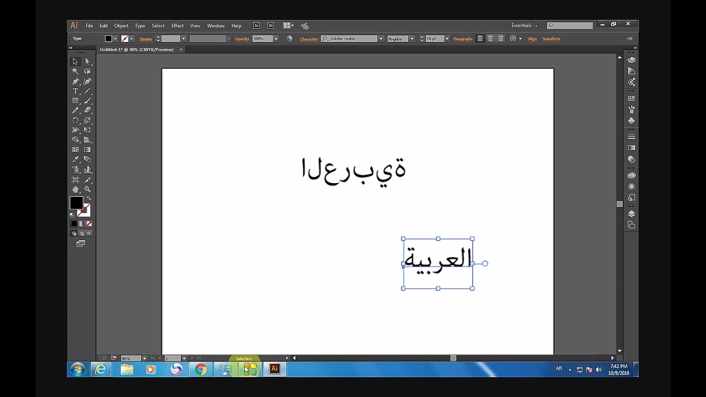The image size is (706, 397).
Task: Select the Direct Selection tool (white arrow)
Action: [87, 61]
